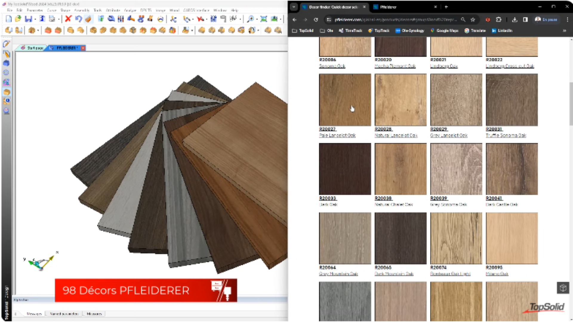Click the scissors-like cut icon in top toolbar
Screen dimensions: 573x322
173,19
